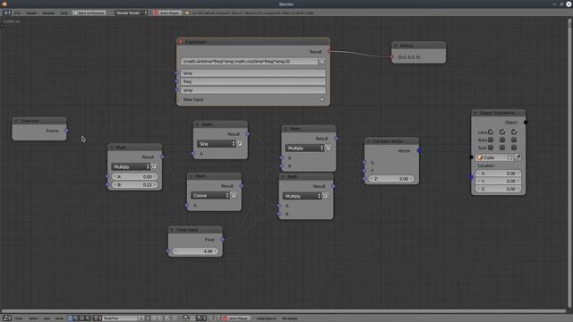Open the File menu
This screenshot has height=322, width=573.
(x=18, y=13)
